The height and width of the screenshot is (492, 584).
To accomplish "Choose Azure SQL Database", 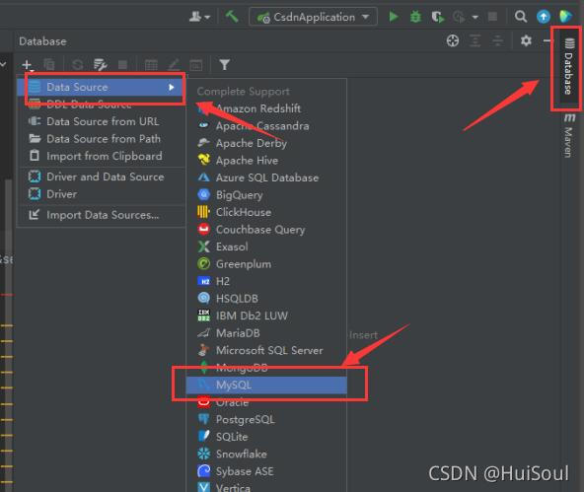I will [x=266, y=177].
